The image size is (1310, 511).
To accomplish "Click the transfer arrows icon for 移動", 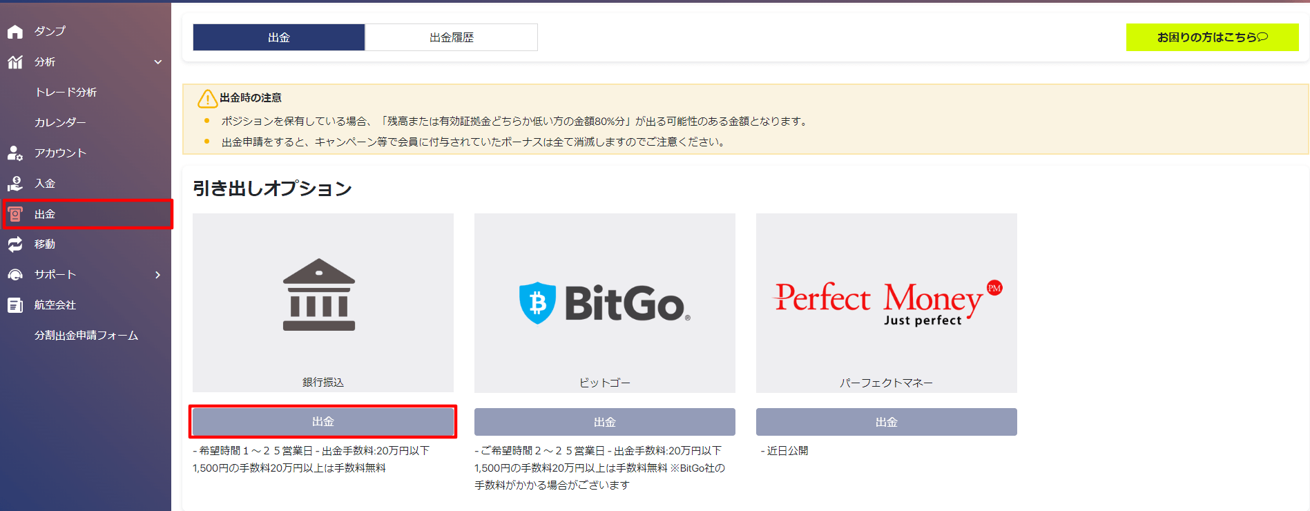I will pos(15,244).
